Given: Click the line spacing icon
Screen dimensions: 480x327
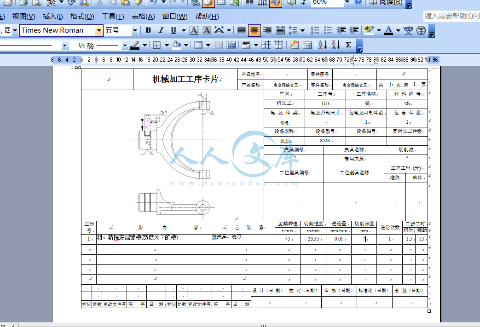Looking at the screenshot, I should tap(293, 30).
